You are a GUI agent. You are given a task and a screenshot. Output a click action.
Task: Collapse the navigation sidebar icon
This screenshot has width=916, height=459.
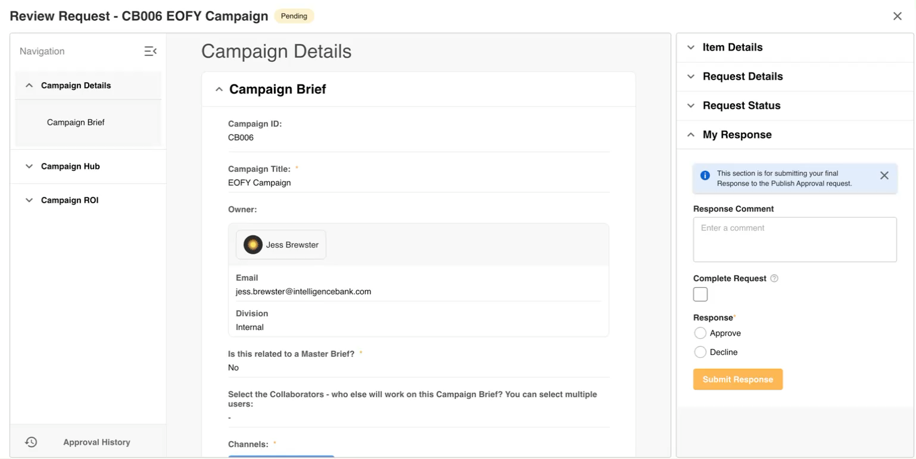150,51
